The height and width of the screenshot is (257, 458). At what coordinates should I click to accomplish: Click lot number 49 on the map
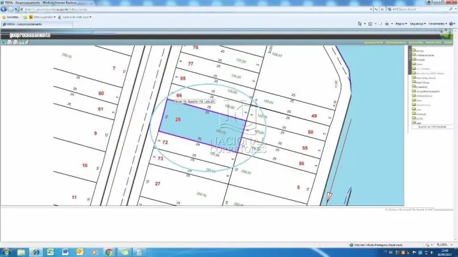[x=314, y=116]
